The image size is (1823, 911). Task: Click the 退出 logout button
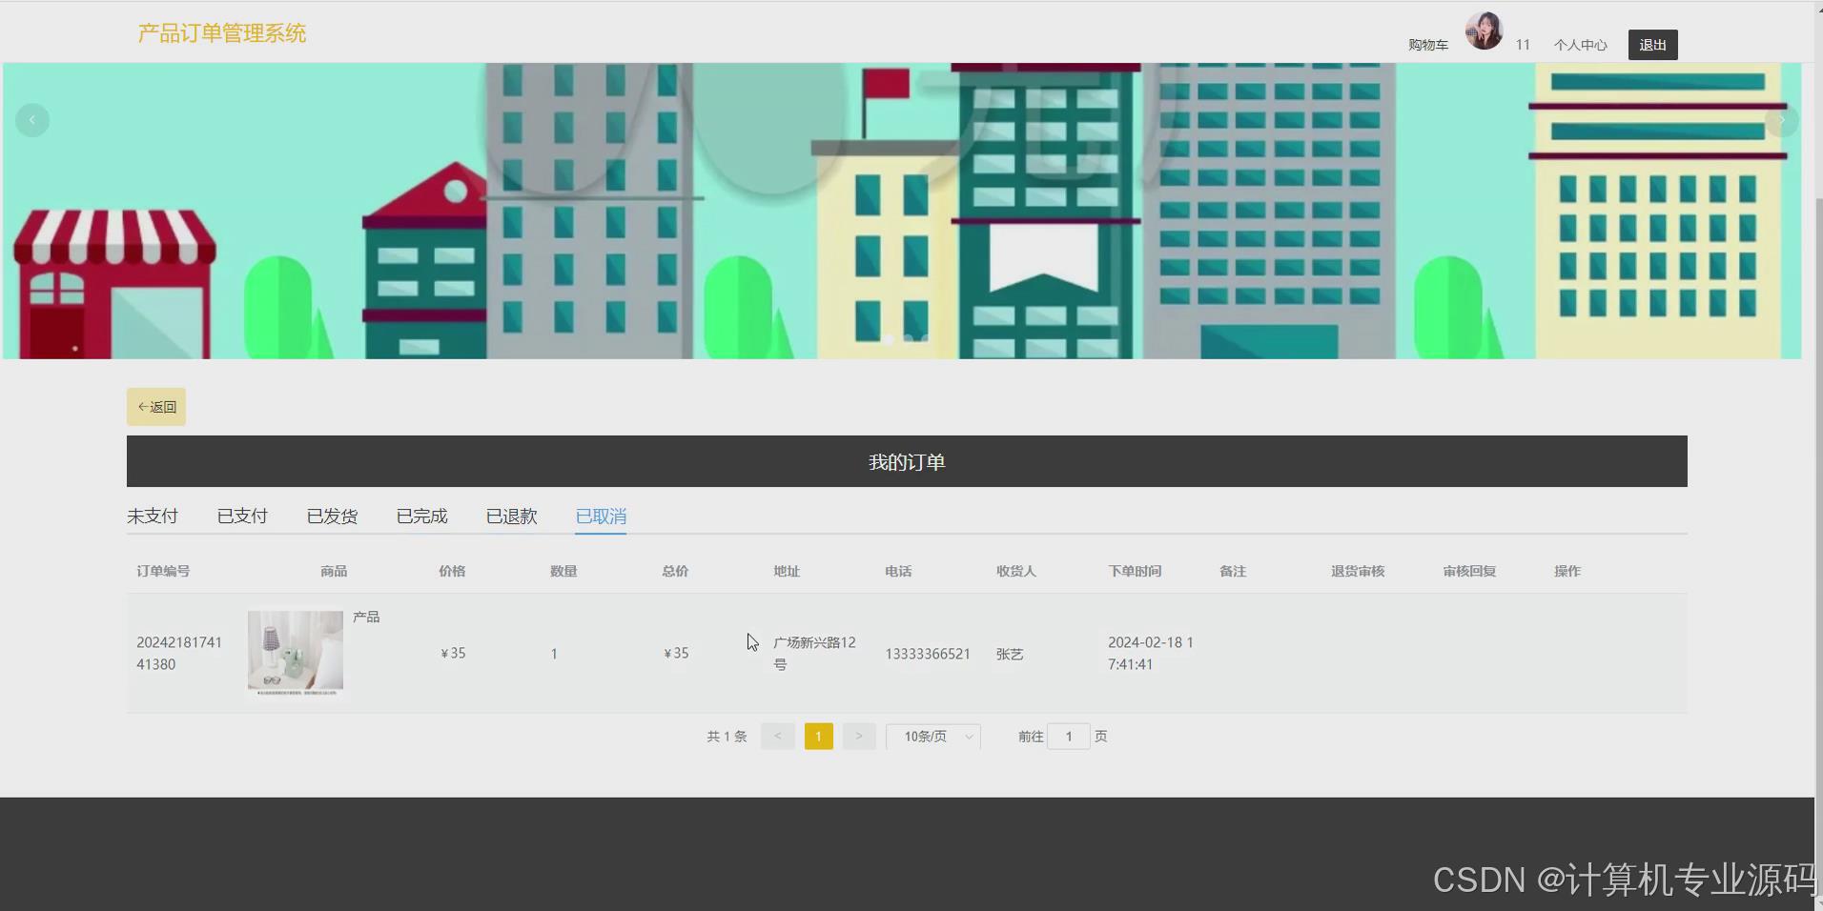(1652, 45)
